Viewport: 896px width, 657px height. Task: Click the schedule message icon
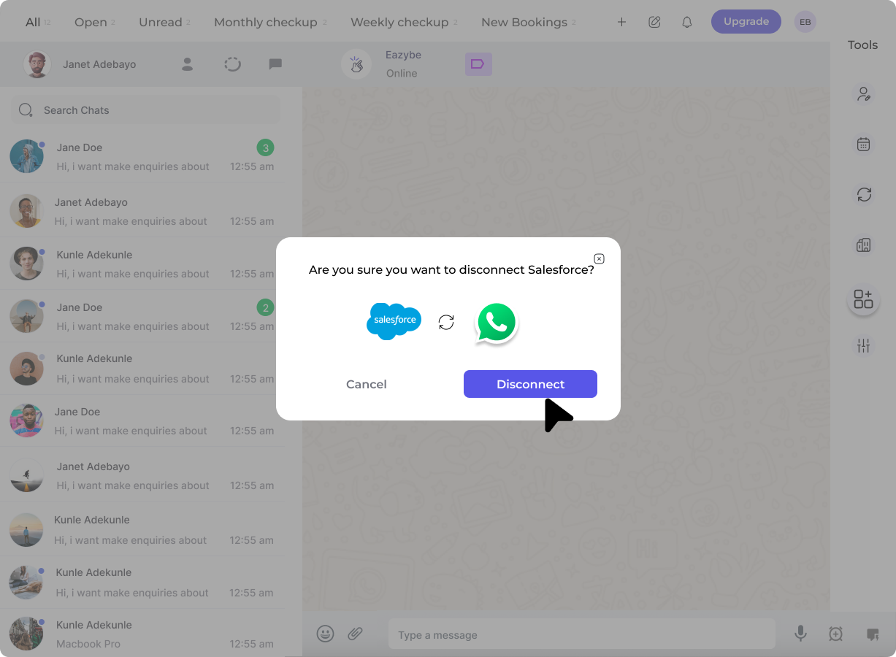coord(836,634)
